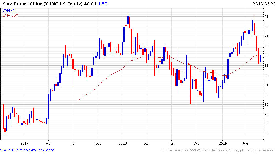Select the blue change value 1.52
276x154 pixels.
click(103, 4)
